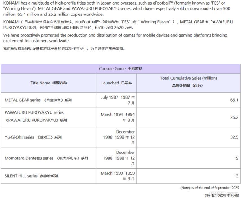Select the Title Name column header
This screenshot has width=241, height=198.
tap(49, 83)
